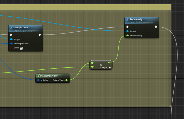The image size is (184, 119).
Task: Click Target pin on Set Intensity node
Action: [127, 31]
